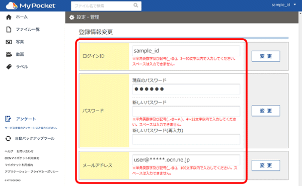The width and height of the screenshot is (302, 186).
Task: Open 写真 in the sidebar
Action: pyautogui.click(x=20, y=42)
